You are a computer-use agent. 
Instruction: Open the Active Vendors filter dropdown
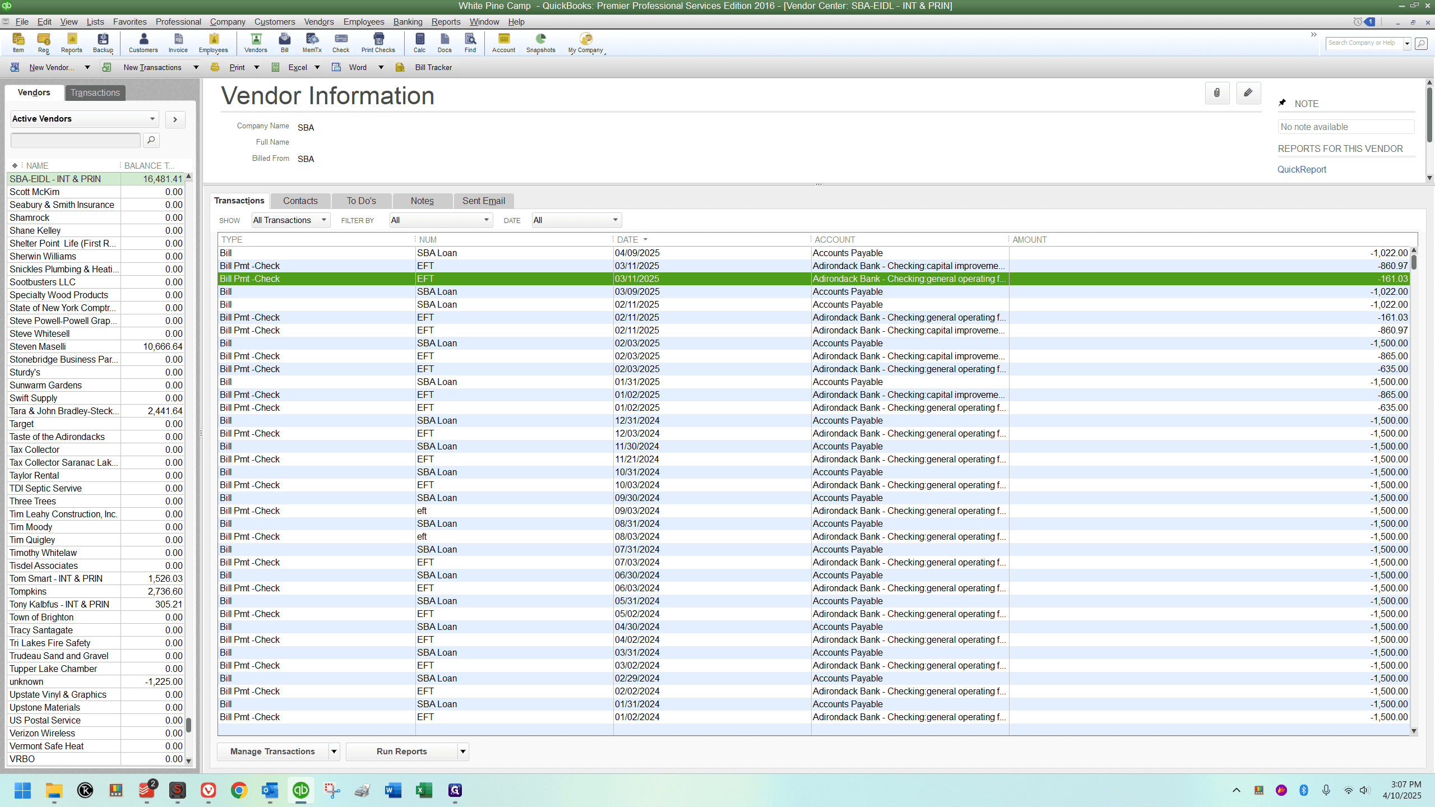[85, 119]
